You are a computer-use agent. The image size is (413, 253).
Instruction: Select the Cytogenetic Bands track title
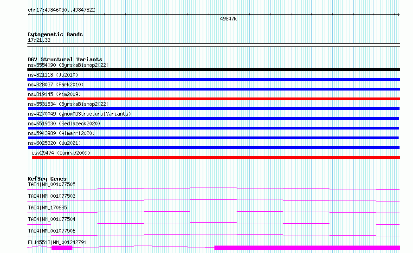[x=55, y=34]
